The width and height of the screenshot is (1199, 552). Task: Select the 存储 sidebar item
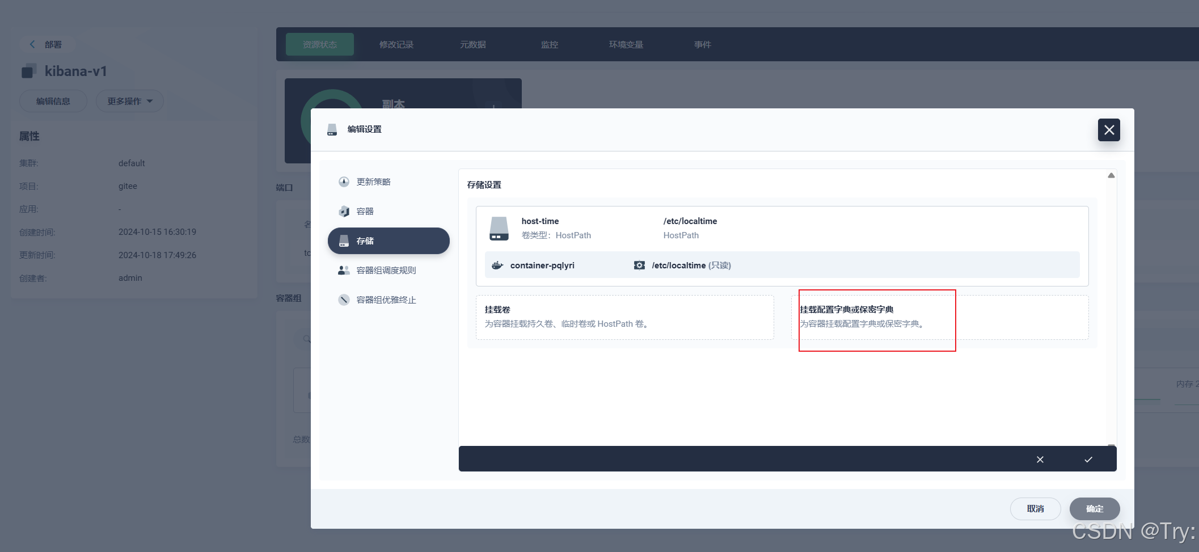point(389,241)
